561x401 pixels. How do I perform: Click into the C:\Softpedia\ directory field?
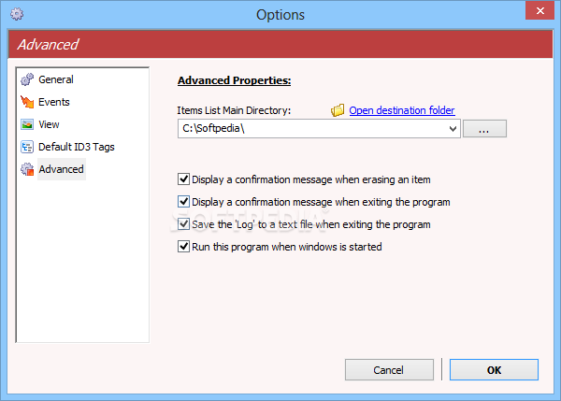tap(312, 129)
